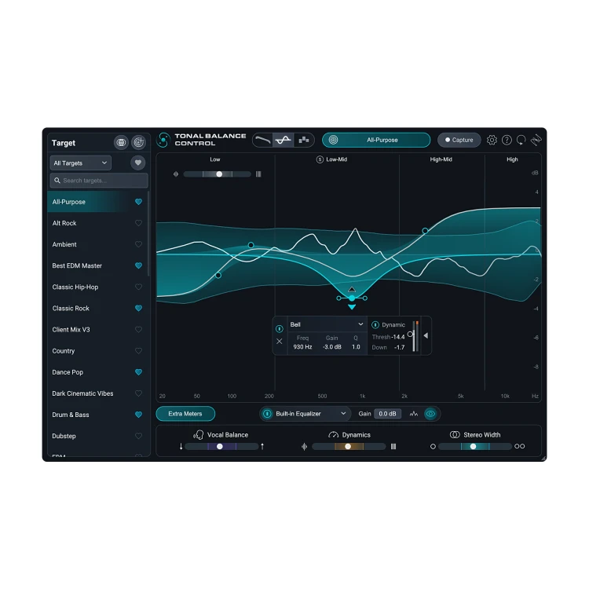Adjust the Stereo Width slider
589x589 pixels.
(x=474, y=446)
